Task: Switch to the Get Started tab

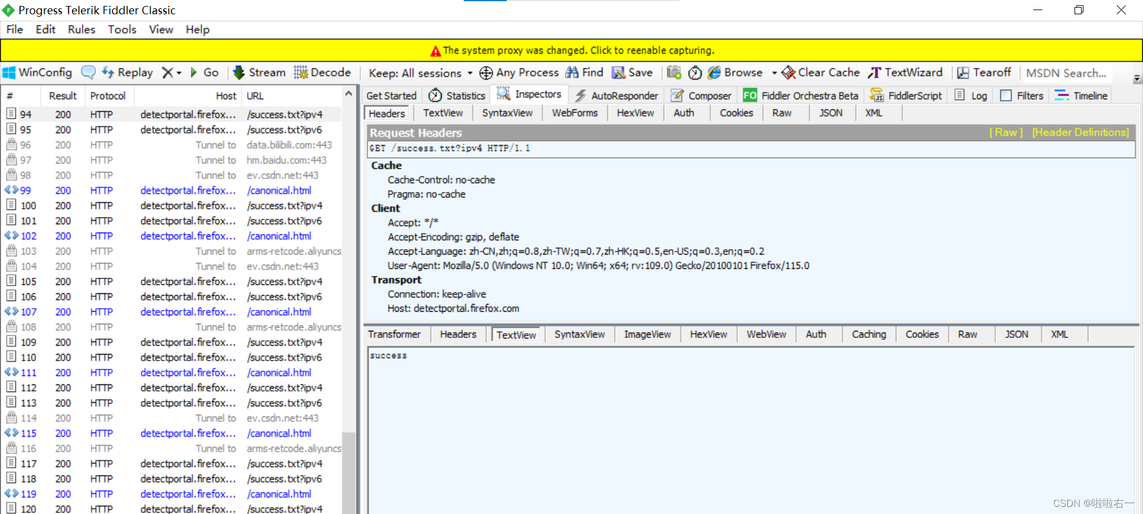Action: click(x=391, y=96)
